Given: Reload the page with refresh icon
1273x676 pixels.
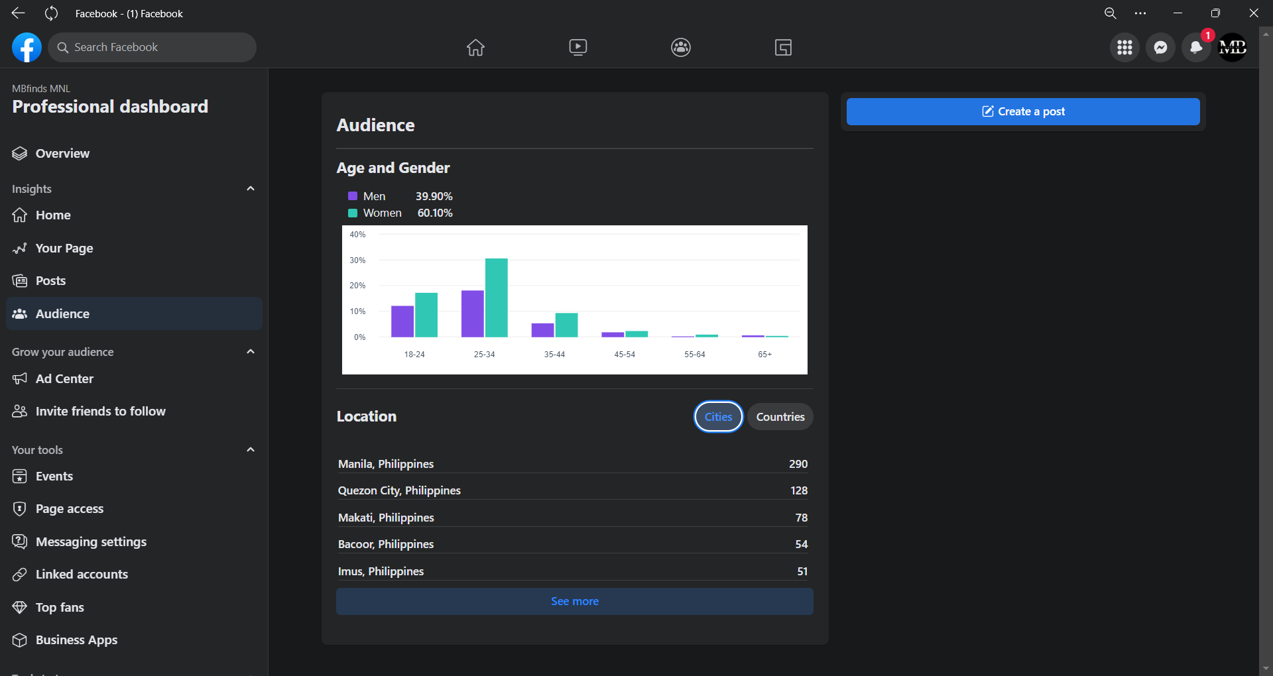Looking at the screenshot, I should (52, 13).
